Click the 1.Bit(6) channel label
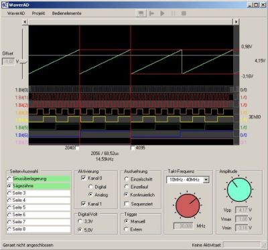268x250 pixels. pos(21,135)
